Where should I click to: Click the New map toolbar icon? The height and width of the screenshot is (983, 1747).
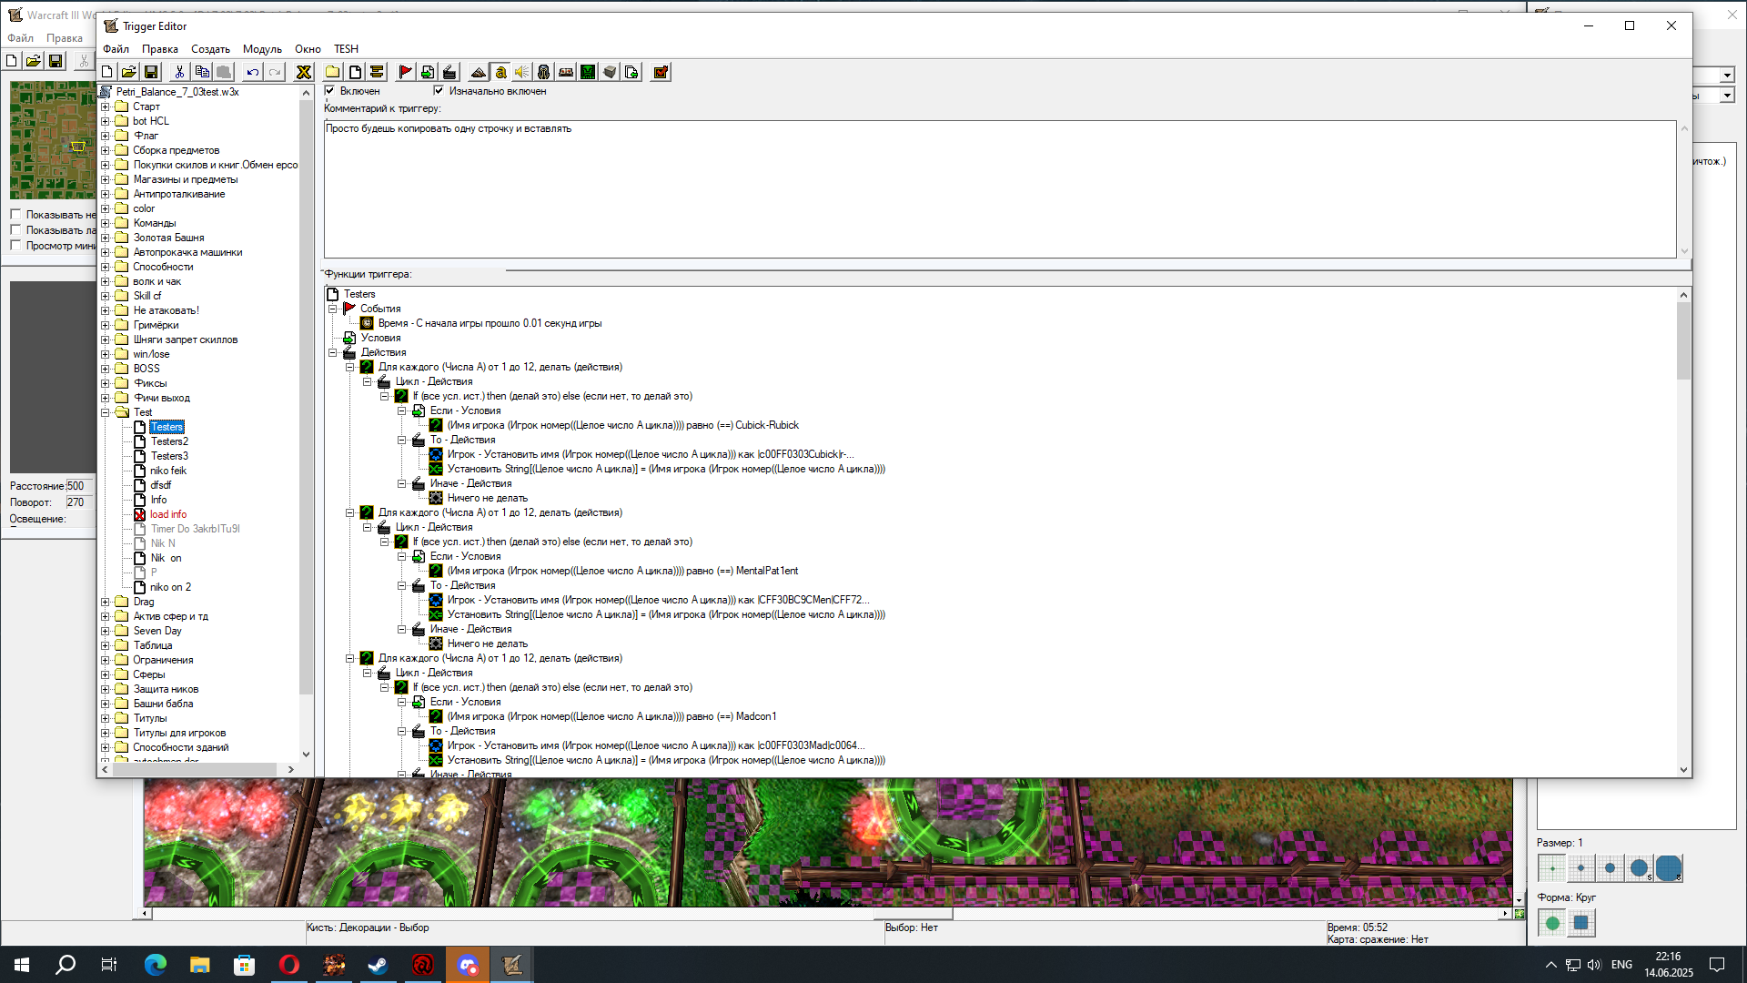(x=107, y=72)
